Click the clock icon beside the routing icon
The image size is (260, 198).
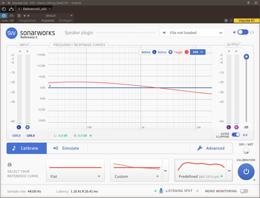pos(4,9)
